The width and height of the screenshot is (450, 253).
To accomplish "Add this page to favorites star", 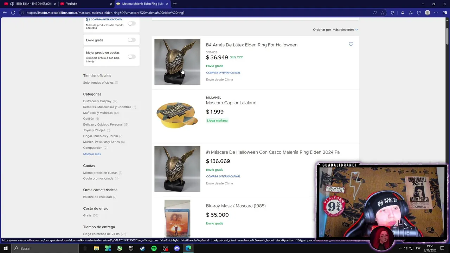I will (x=382, y=13).
